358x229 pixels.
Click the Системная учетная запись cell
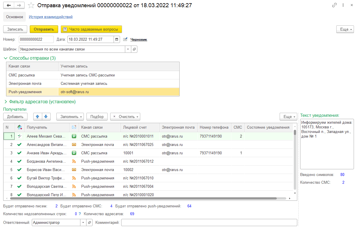119,83
